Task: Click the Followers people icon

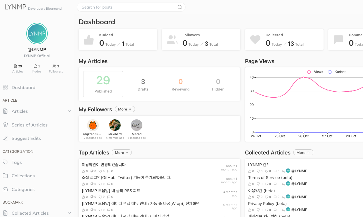Action: pyautogui.click(x=172, y=40)
